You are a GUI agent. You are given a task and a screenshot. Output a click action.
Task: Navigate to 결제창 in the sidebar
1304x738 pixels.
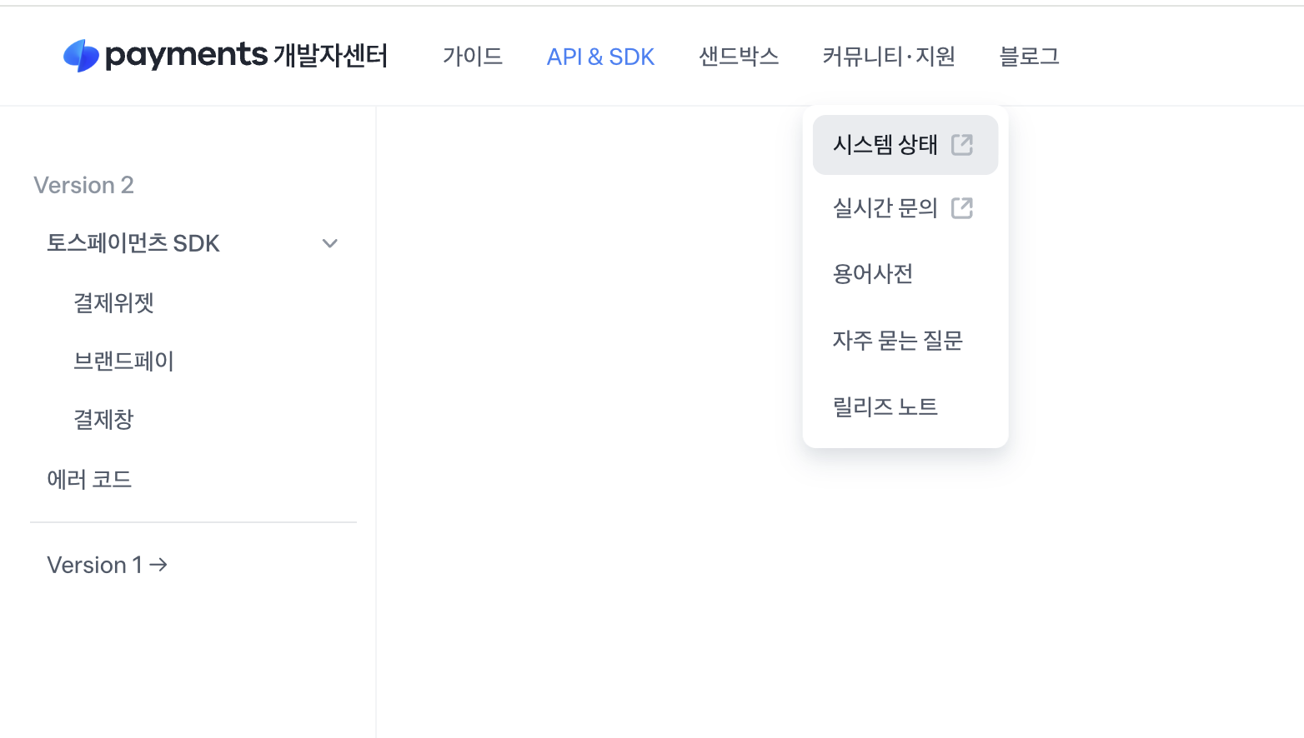point(103,420)
